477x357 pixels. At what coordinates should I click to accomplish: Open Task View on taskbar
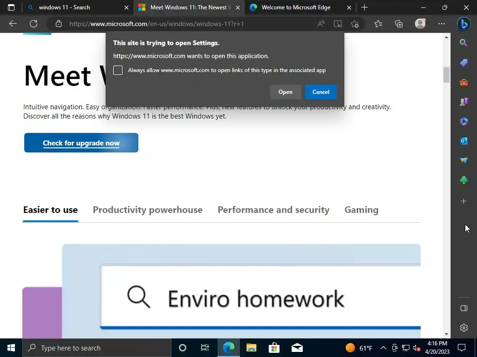click(205, 348)
